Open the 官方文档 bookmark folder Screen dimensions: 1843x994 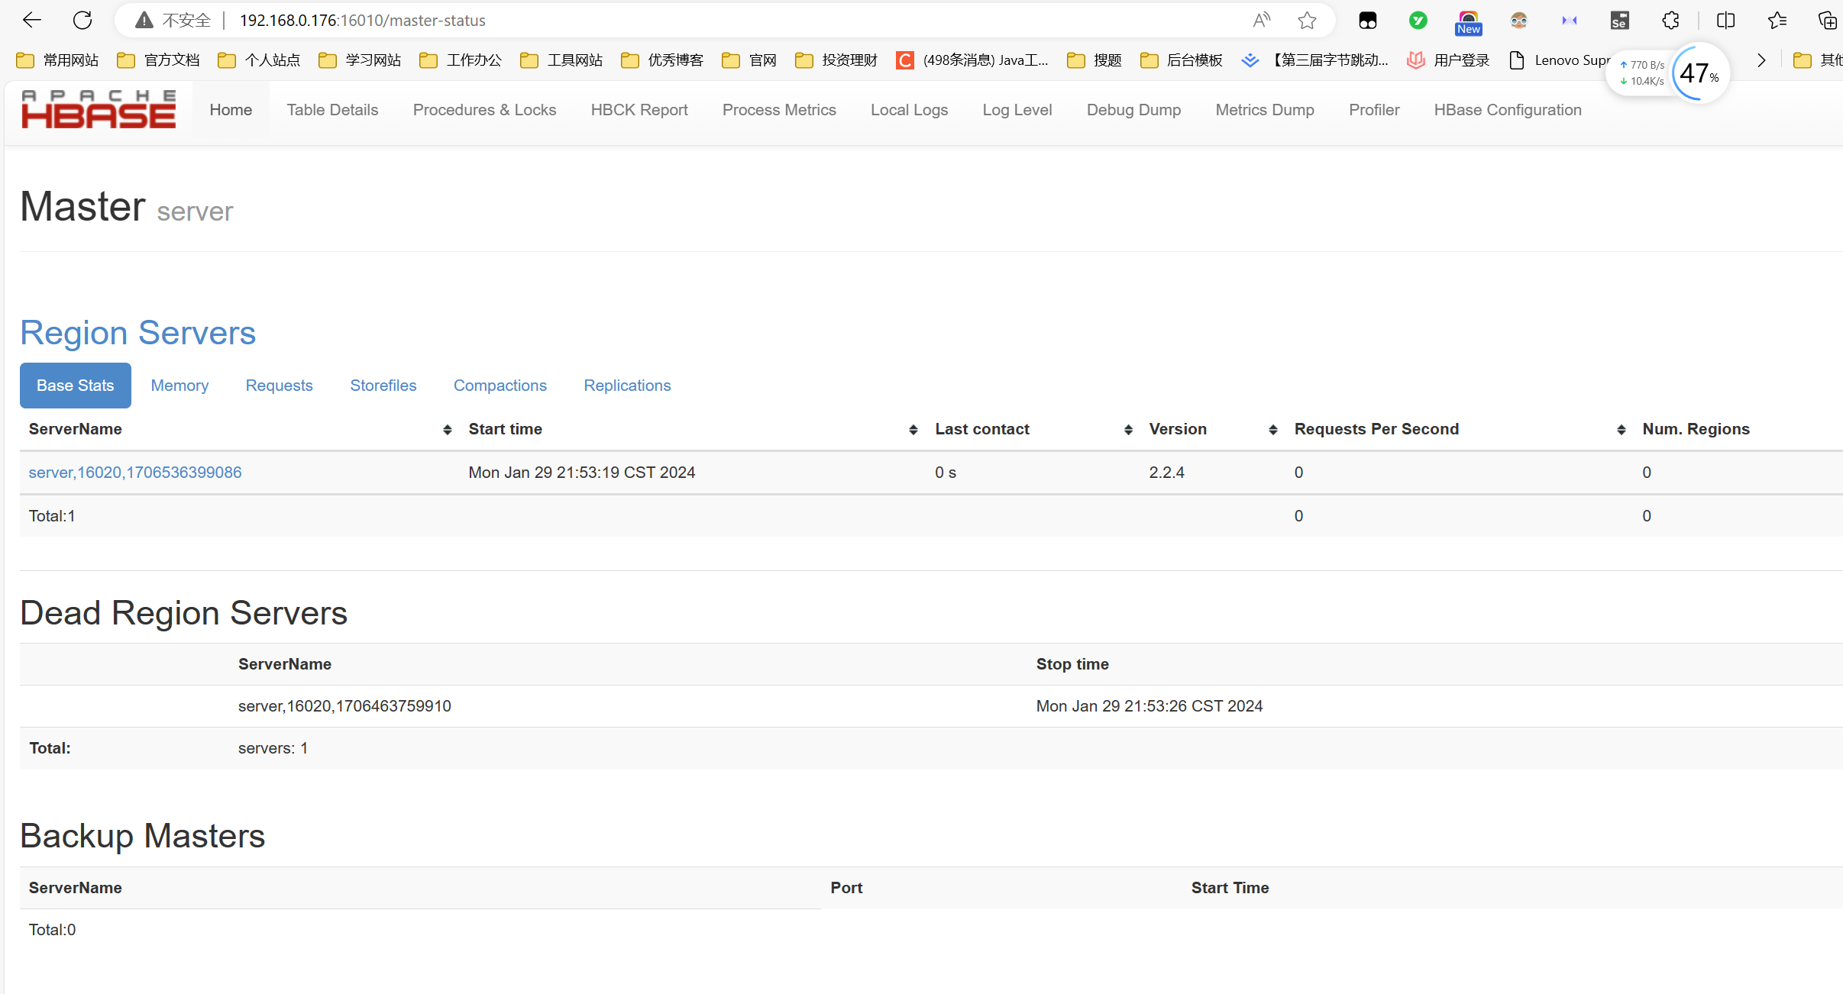158,60
